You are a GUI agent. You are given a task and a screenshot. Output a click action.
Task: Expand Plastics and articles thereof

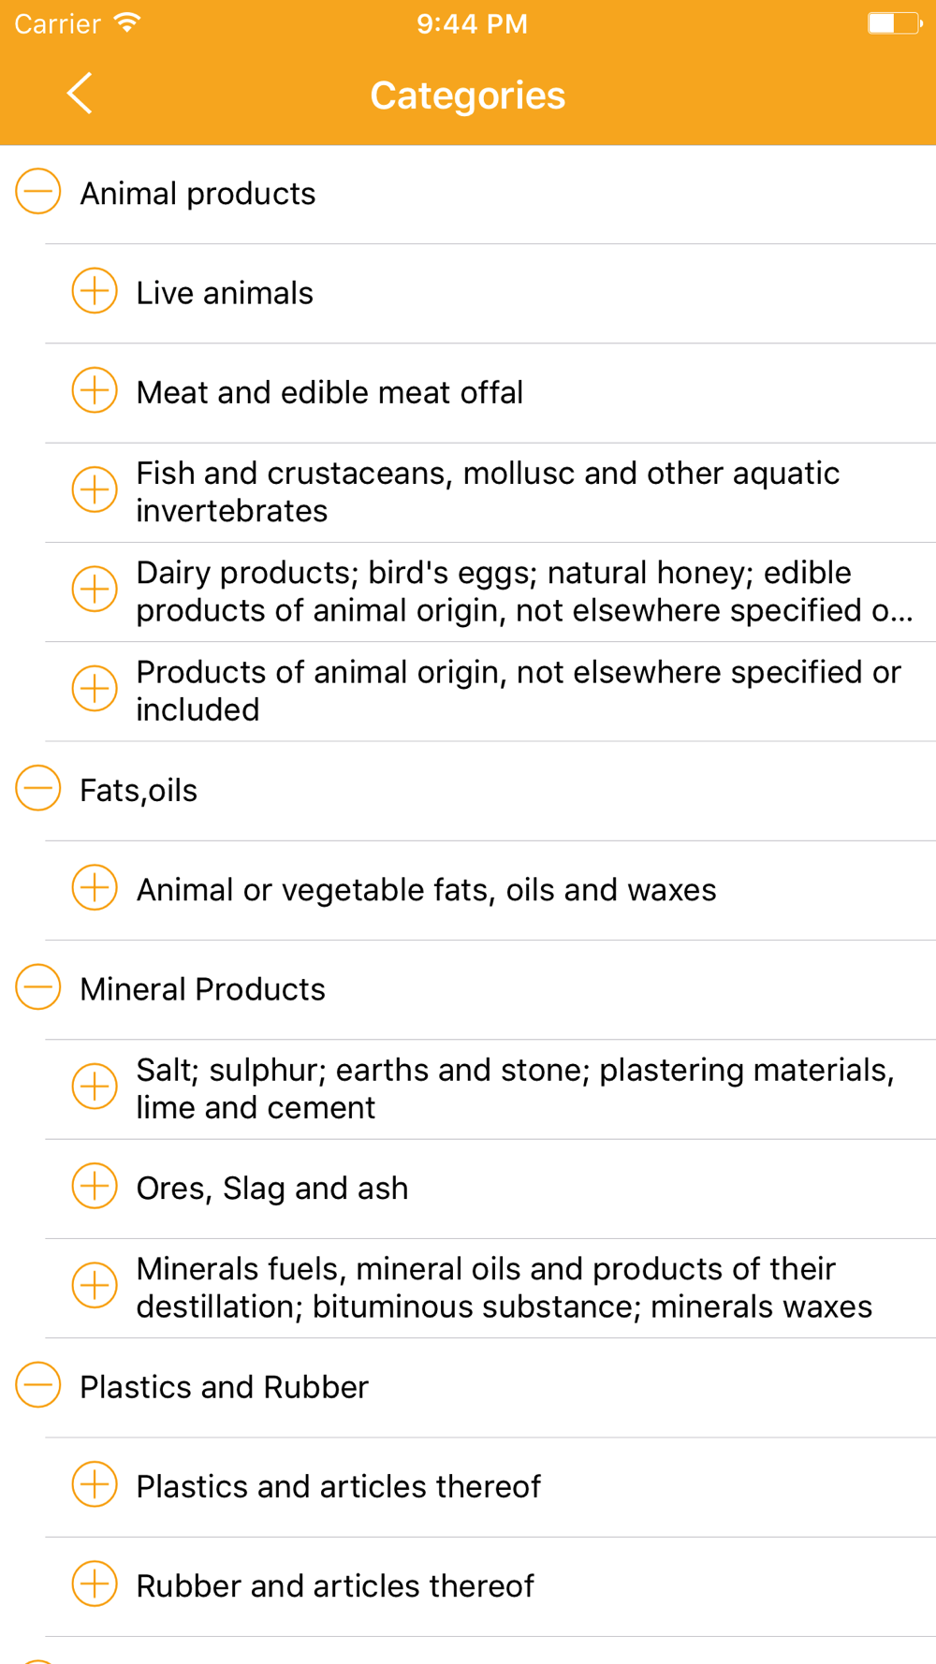coord(95,1485)
